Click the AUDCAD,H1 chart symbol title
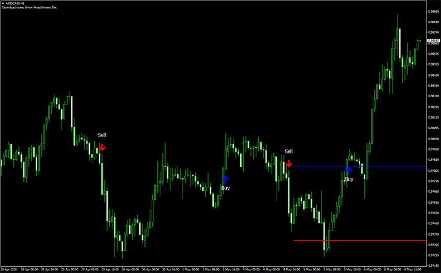The height and width of the screenshot is (273, 441). (x=15, y=4)
